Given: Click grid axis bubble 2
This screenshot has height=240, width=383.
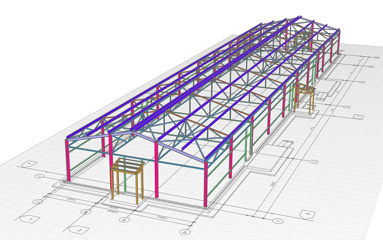Looking at the screenshot, I should (314, 162).
